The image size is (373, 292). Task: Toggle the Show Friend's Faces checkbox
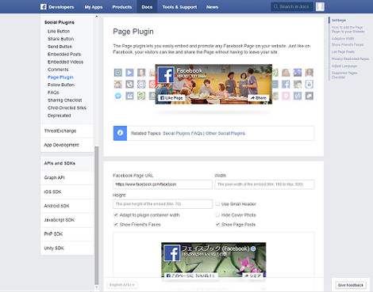[116, 225]
